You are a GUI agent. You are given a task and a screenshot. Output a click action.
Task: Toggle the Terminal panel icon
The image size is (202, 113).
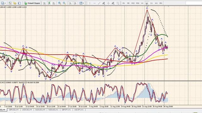pos(19,3)
